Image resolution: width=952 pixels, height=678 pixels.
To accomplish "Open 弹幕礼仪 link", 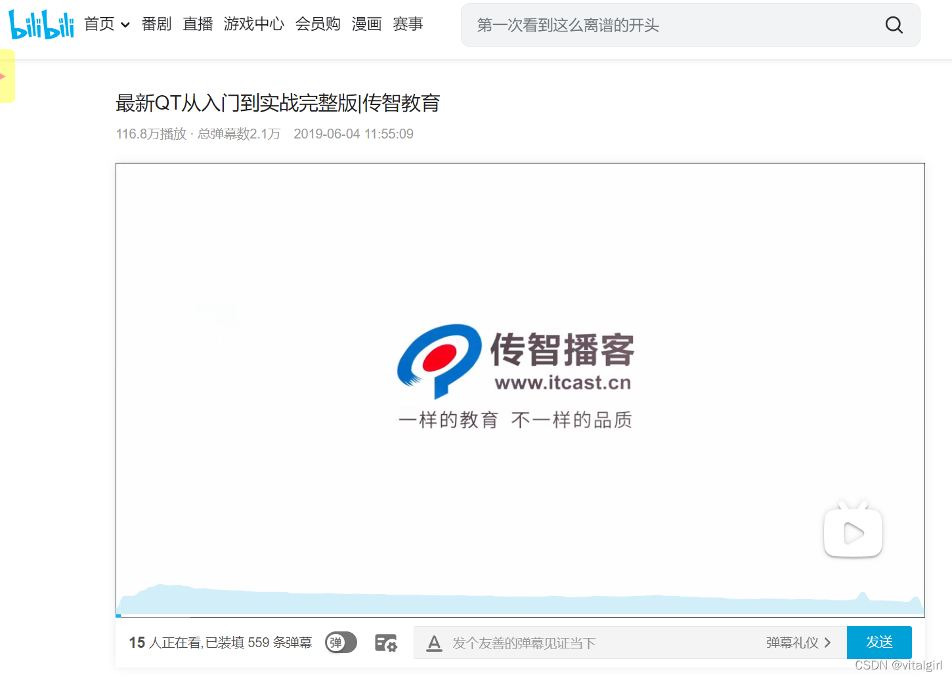I will (798, 643).
